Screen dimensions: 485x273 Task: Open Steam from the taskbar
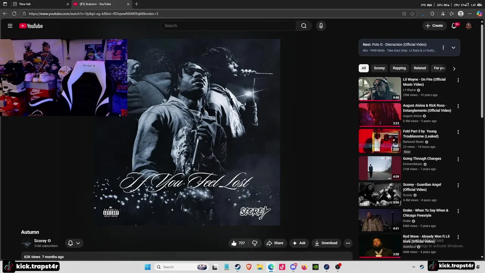click(237, 267)
